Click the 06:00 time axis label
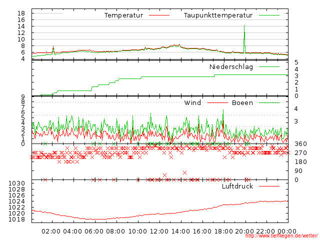Image resolution: width=320 pixels, height=240 pixels. click(x=94, y=231)
